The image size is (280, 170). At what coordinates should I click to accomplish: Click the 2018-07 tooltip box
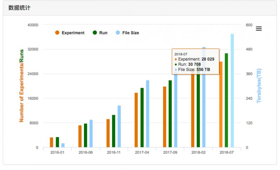point(195,61)
